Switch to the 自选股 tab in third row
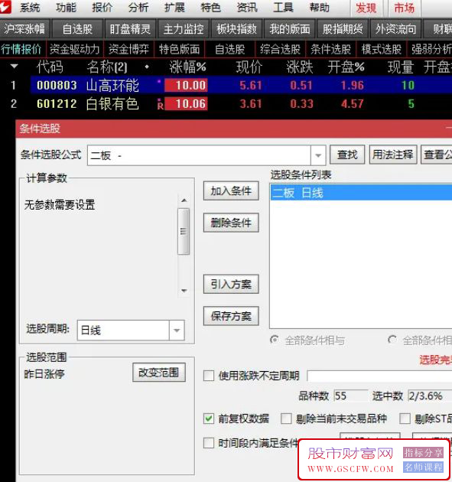The width and height of the screenshot is (452, 482). (x=230, y=49)
